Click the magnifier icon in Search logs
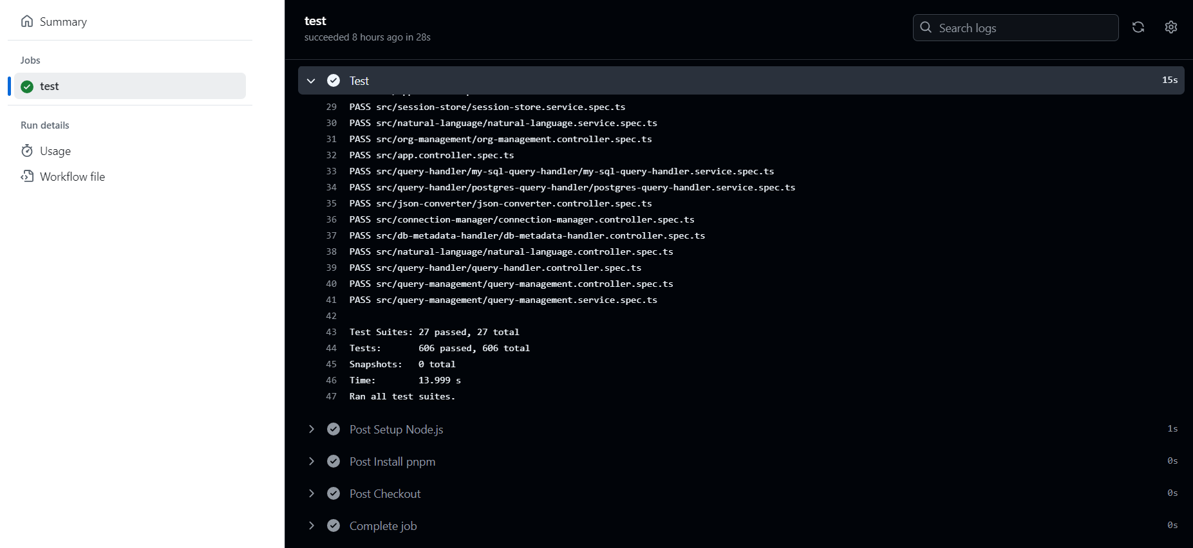 pos(926,27)
